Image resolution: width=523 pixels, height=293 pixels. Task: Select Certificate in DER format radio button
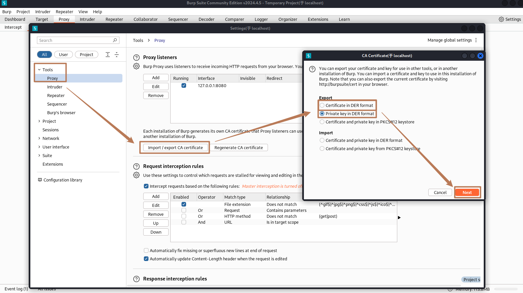coord(322,106)
